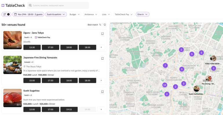This screenshot has height=115, width=223.
Task: Show more times for Sushi Sugahisa
Action: tap(101, 109)
